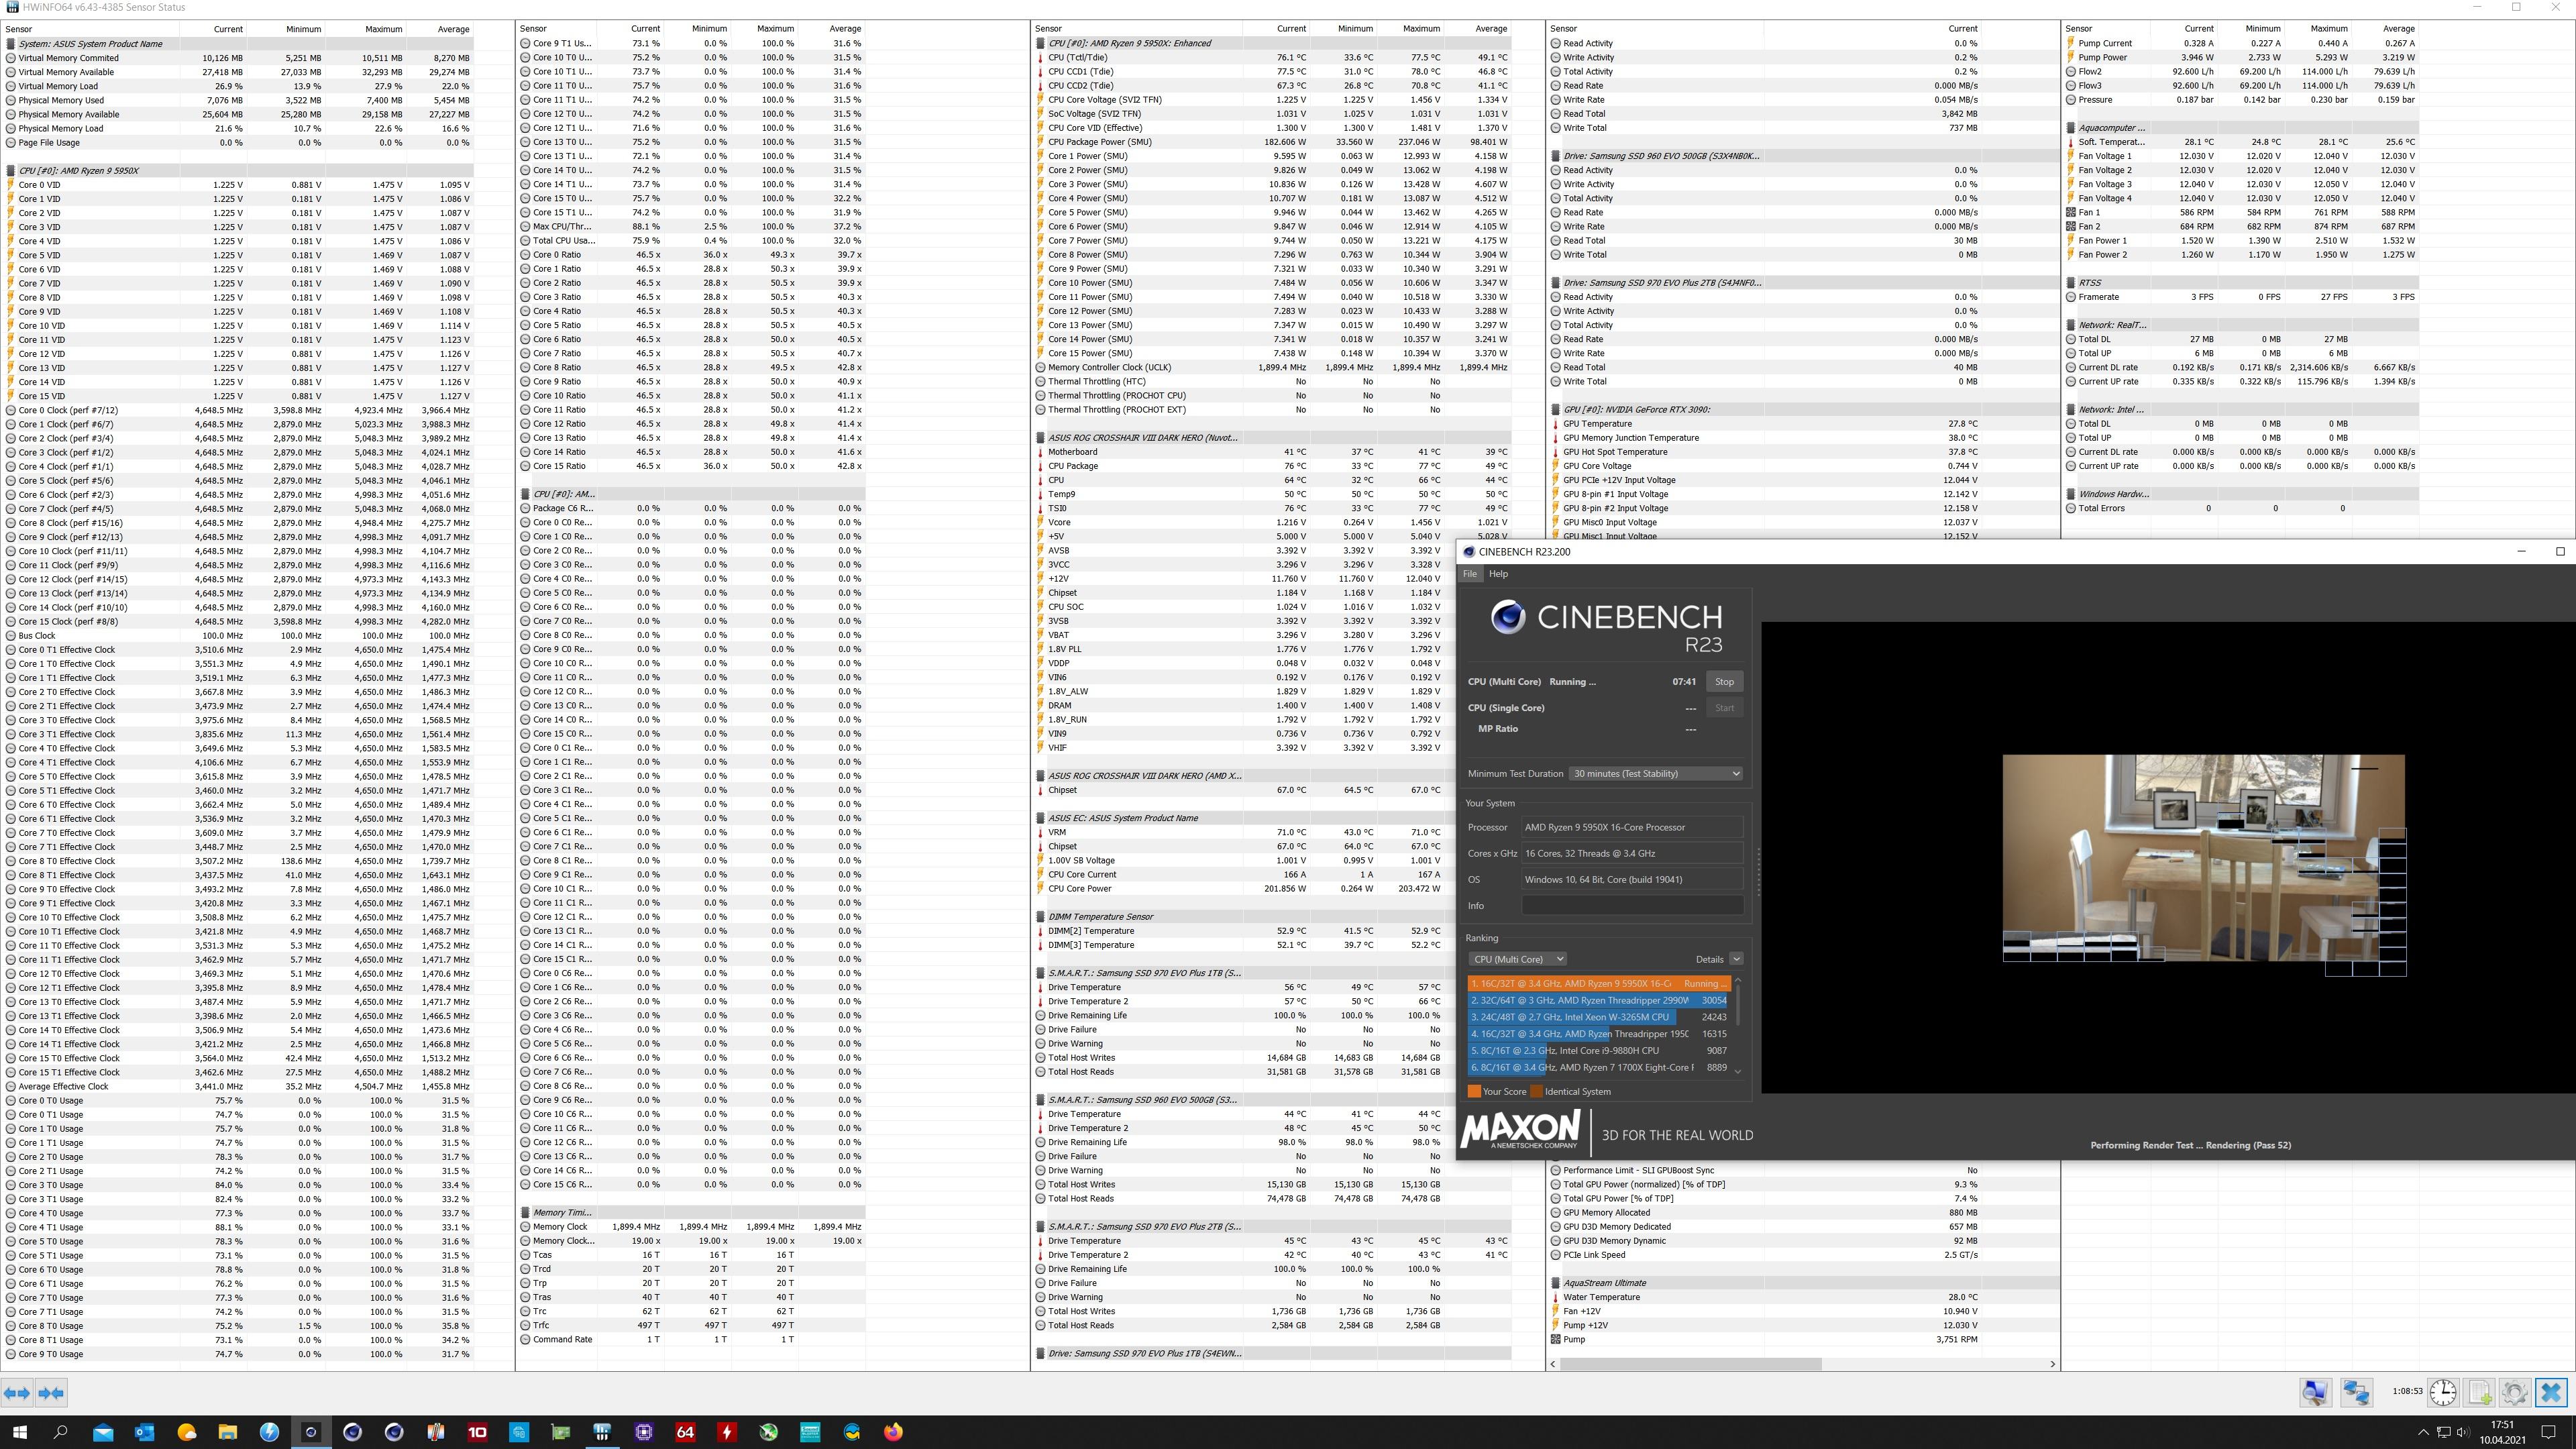
Task: Expand the ranking Details dropdown arrow
Action: tap(1736, 959)
